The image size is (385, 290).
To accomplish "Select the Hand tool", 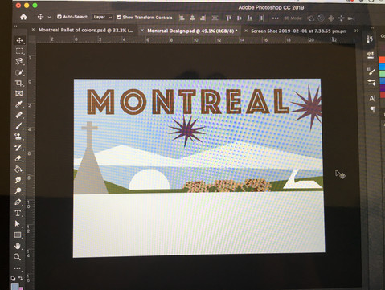I will tap(18, 246).
